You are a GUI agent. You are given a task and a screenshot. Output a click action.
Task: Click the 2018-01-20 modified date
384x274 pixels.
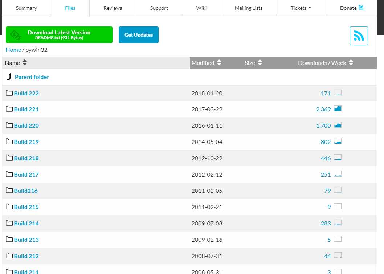click(x=207, y=93)
